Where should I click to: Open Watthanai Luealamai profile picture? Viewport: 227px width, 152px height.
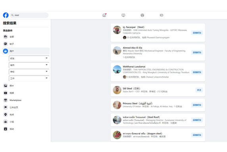pos(117,69)
